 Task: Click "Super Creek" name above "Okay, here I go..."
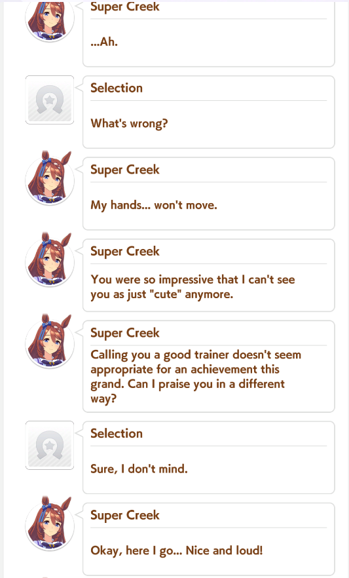[125, 515]
